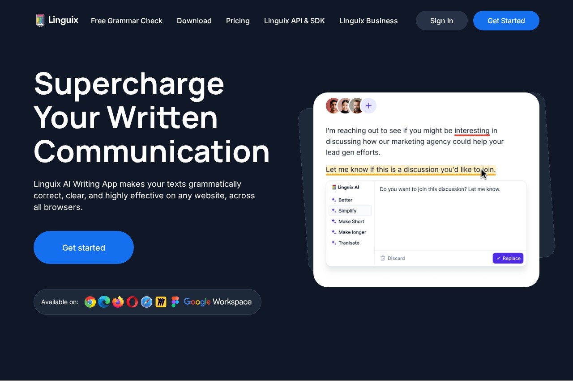Click the Google Workspace logo
Viewport: 573px width, 381px height.
point(218,302)
